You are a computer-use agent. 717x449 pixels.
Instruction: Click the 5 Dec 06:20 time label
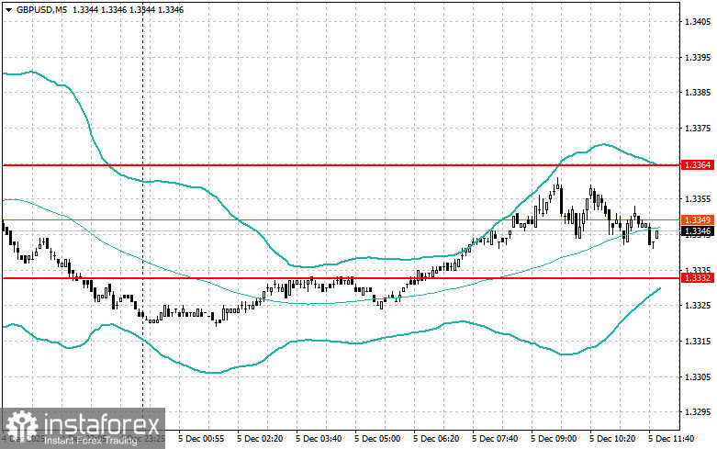[x=436, y=439]
